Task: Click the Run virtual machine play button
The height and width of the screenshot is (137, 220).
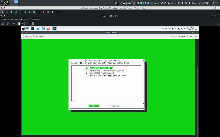Action: point(14,24)
